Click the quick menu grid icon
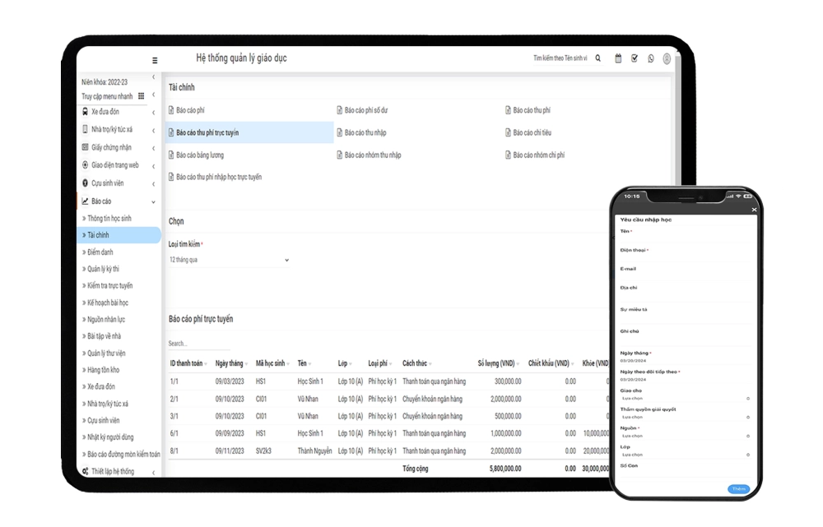This screenshot has height=527, width=823. [x=141, y=96]
